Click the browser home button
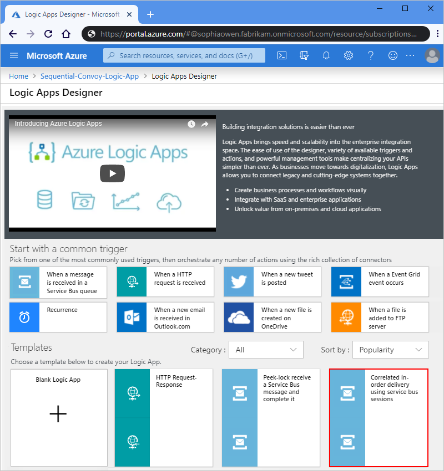444x471 pixels. (66, 34)
